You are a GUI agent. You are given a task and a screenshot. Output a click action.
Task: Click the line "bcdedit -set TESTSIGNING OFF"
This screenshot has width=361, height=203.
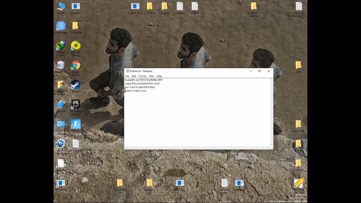144,80
